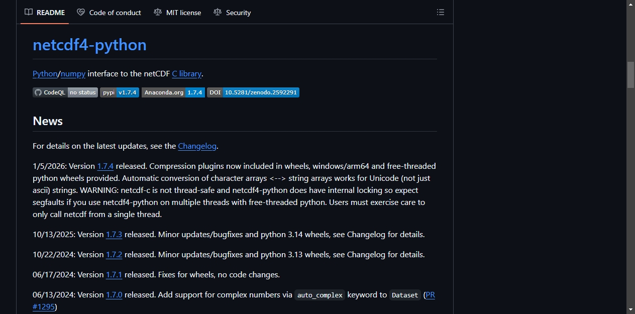Click the CodeQL no status badge

click(x=65, y=92)
